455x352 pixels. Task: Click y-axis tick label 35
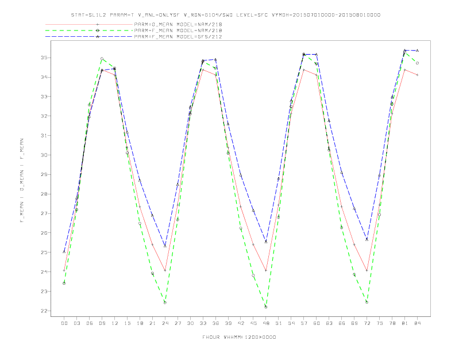(44, 58)
